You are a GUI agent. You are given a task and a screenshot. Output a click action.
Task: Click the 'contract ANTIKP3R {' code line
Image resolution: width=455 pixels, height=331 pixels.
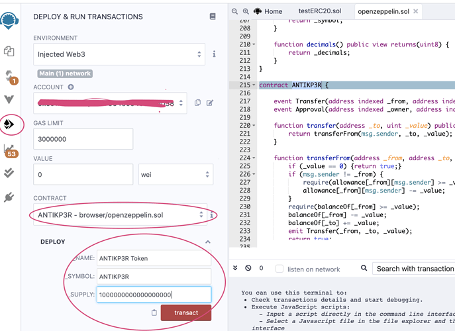click(293, 85)
